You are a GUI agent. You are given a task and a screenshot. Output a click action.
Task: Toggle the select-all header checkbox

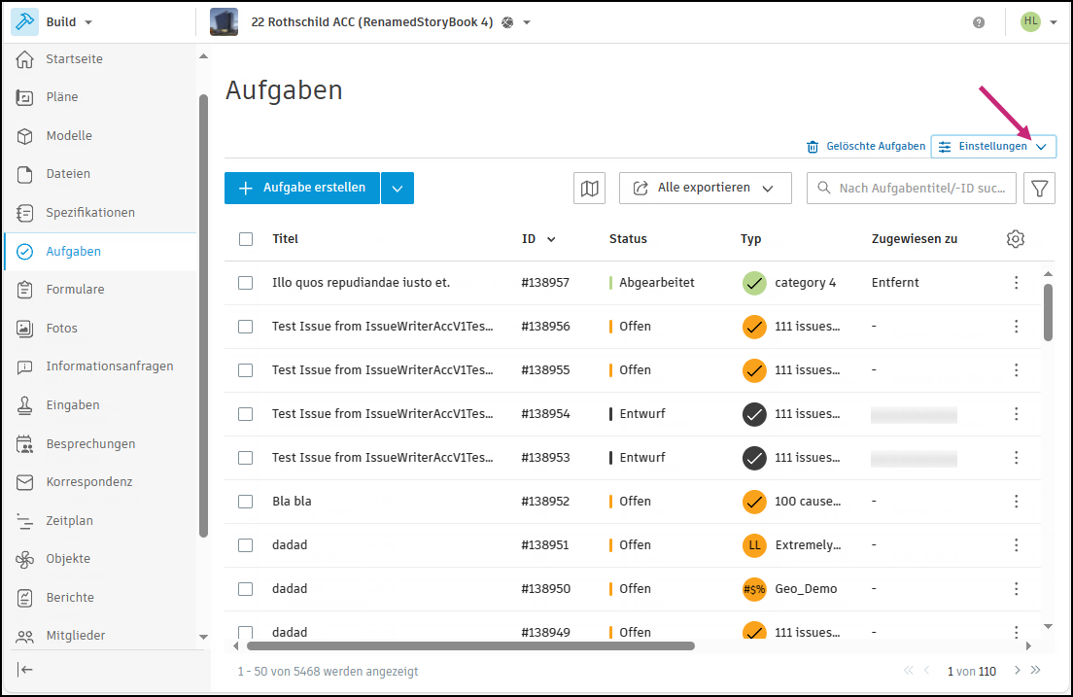[246, 239]
